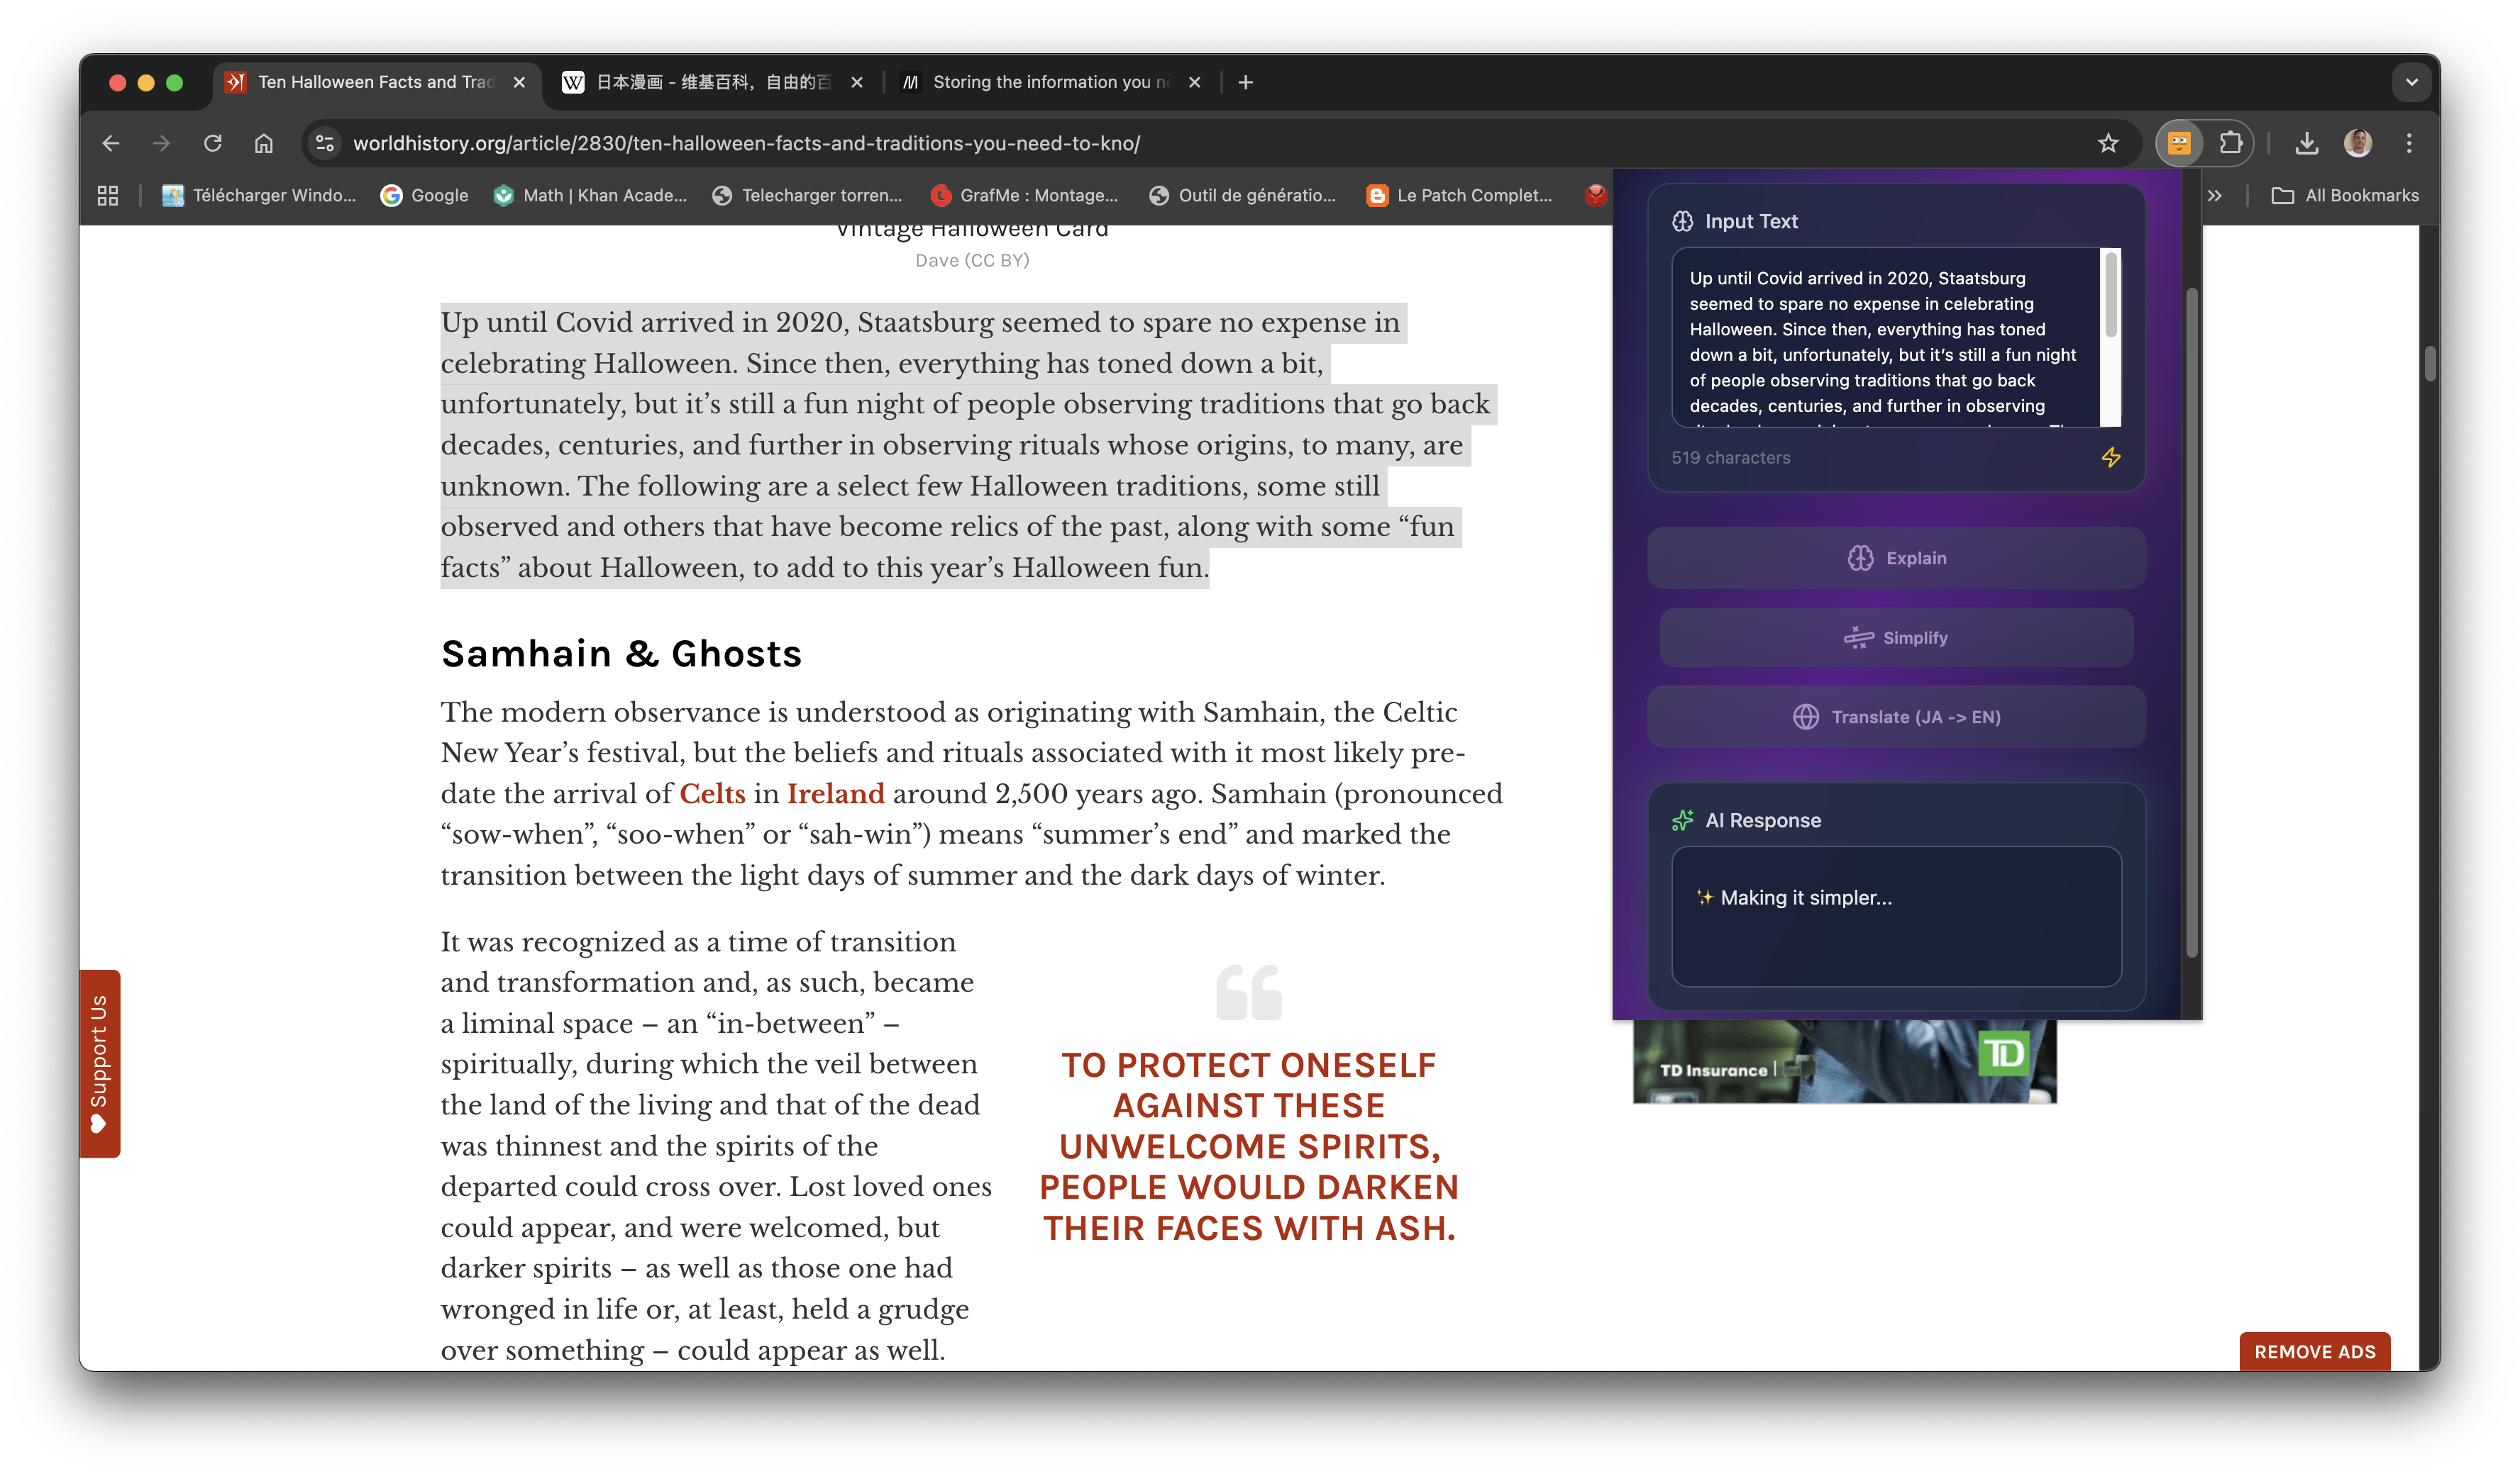Go to the home page icon
This screenshot has width=2520, height=1476.
[263, 143]
